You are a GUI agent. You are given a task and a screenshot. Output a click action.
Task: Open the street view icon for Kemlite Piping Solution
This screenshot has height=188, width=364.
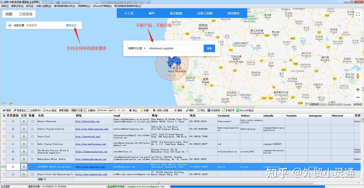pyautogui.click(x=24, y=129)
